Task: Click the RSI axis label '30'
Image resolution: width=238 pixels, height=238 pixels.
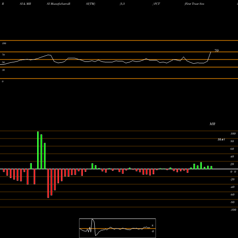Action: tap(3, 70)
